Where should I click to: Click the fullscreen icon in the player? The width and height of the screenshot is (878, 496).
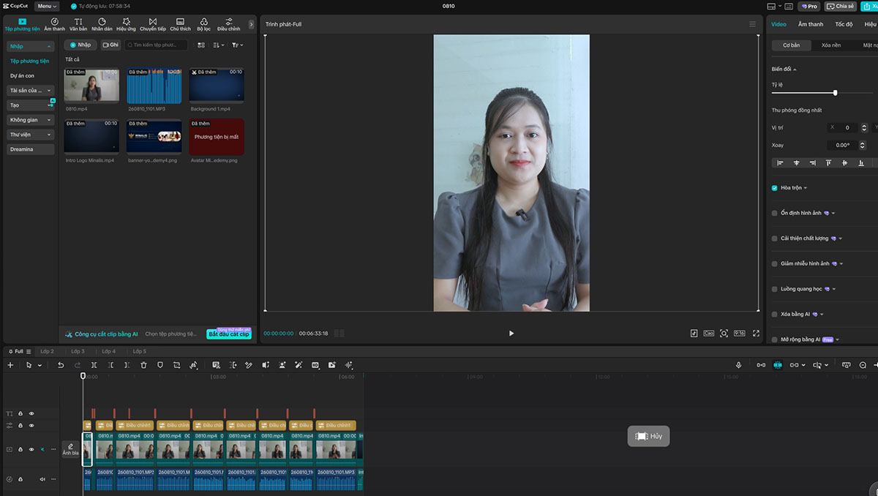point(756,333)
